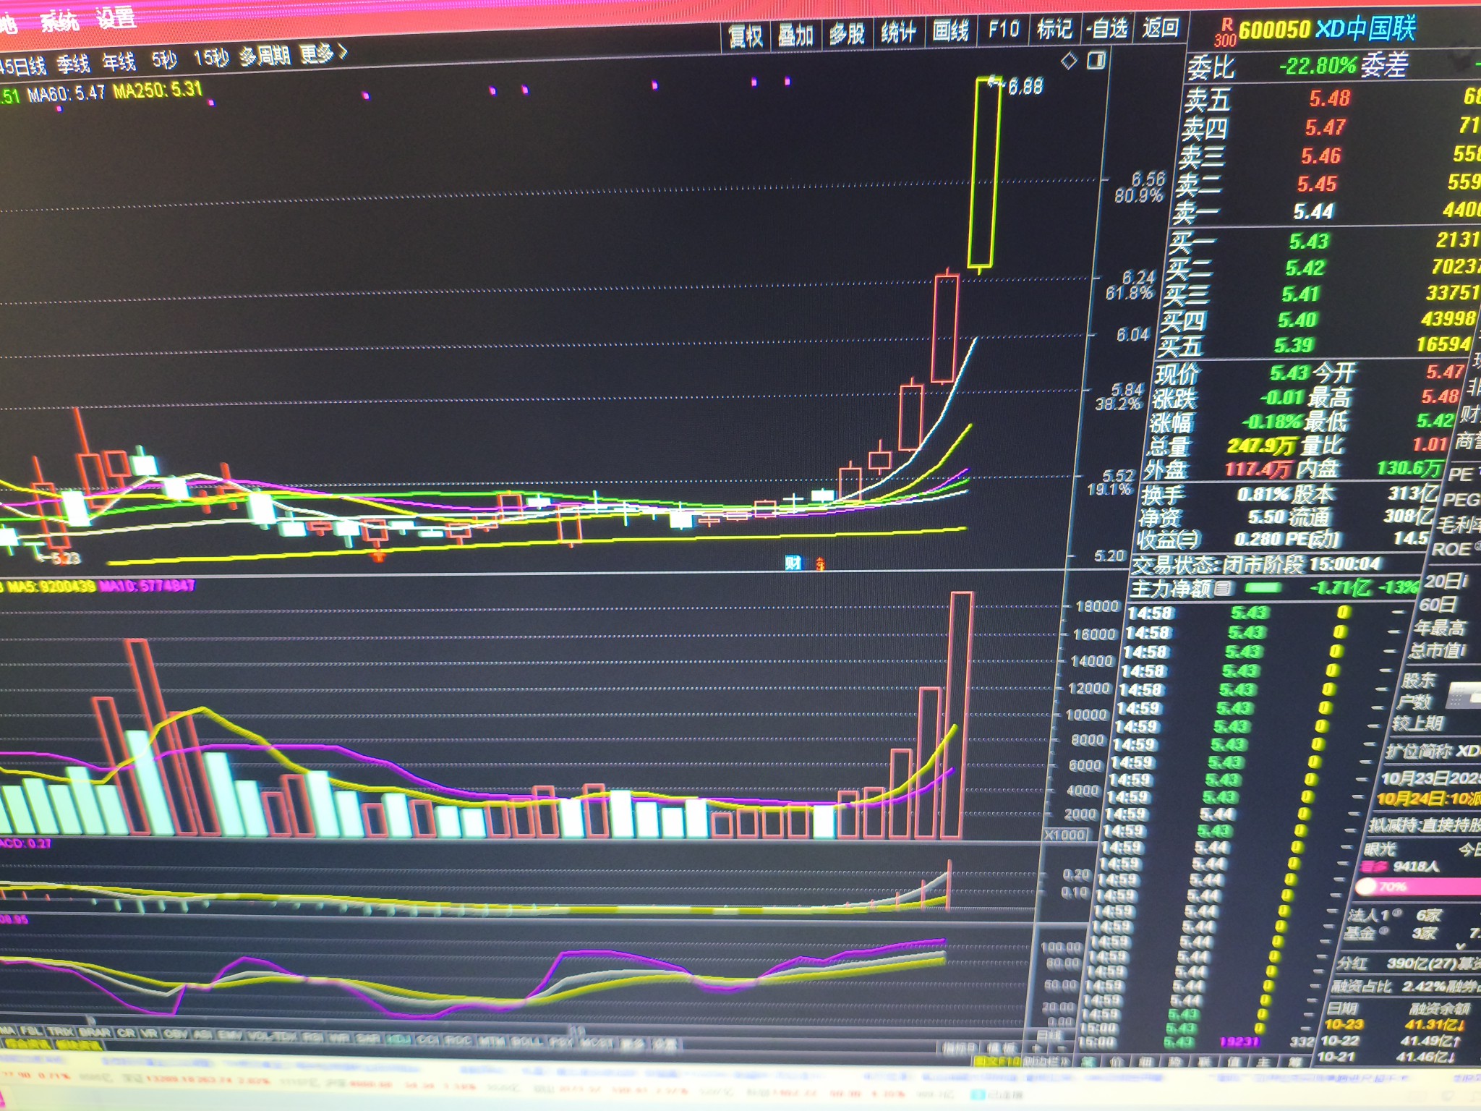
Task: Open the 多周期 period selector
Action: tap(265, 56)
